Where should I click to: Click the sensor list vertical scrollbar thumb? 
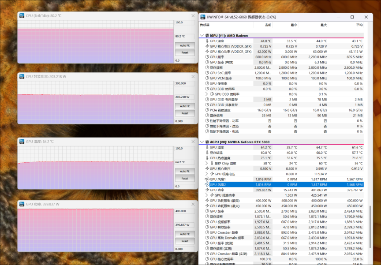[x=370, y=227]
